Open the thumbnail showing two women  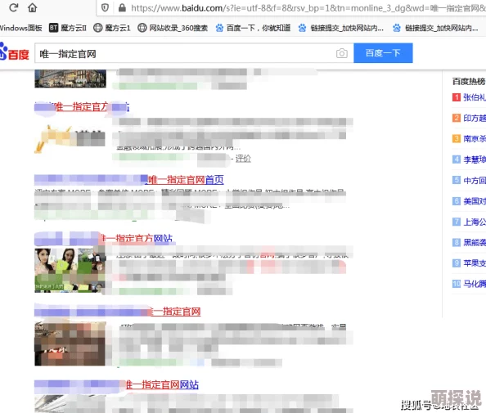[70, 270]
